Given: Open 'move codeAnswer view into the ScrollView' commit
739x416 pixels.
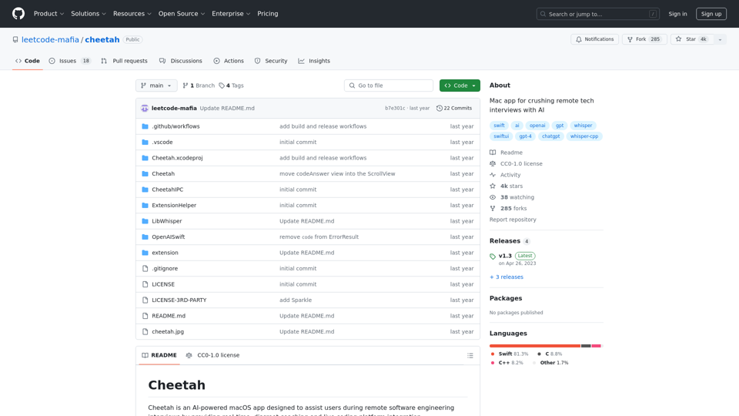Looking at the screenshot, I should click(337, 173).
